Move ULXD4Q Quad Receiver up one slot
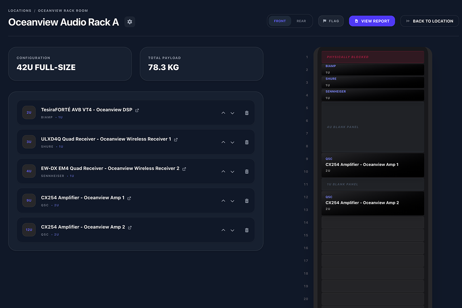 point(223,142)
